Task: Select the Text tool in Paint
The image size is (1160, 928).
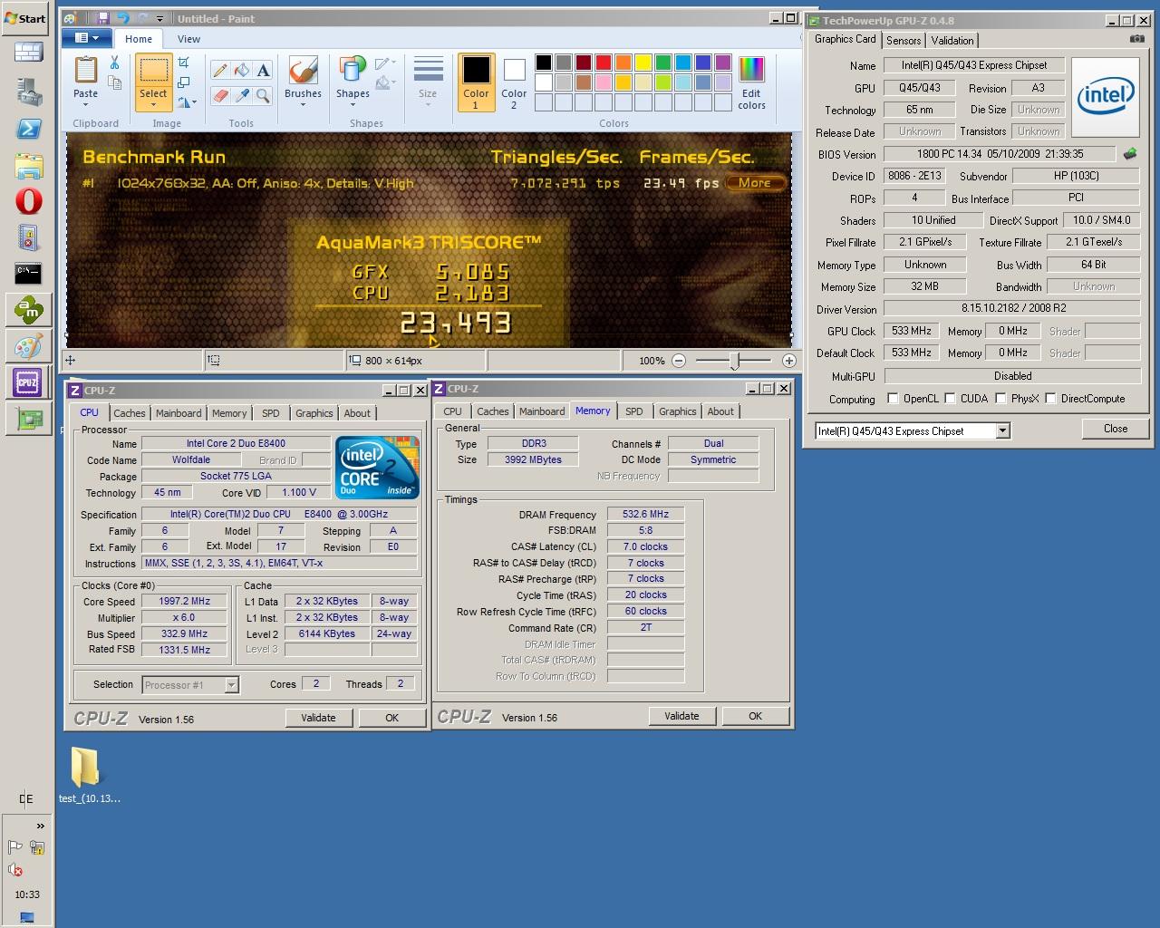Action: (263, 70)
